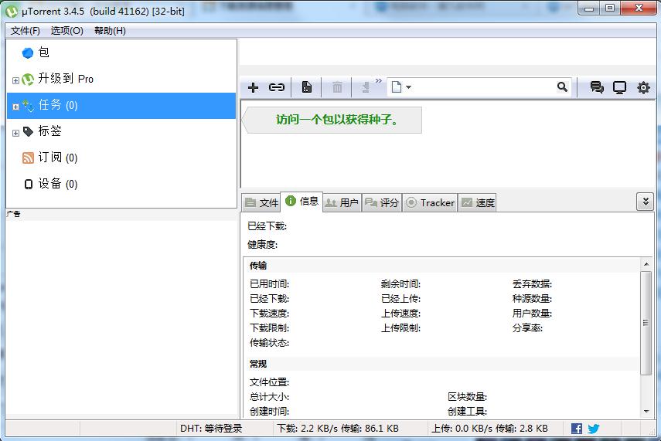Viewport: 661px width, 441px height.
Task: Click the DHT: 等待登录 status
Action: [x=211, y=429]
